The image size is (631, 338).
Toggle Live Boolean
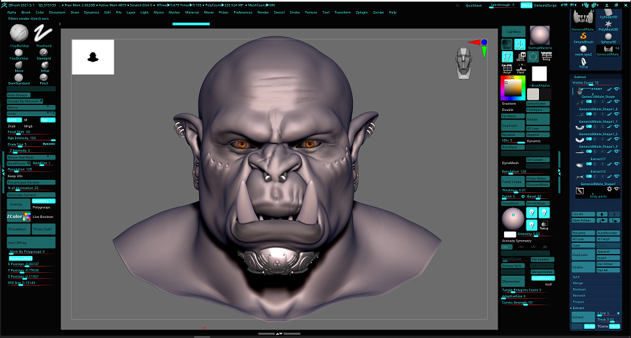point(43,217)
